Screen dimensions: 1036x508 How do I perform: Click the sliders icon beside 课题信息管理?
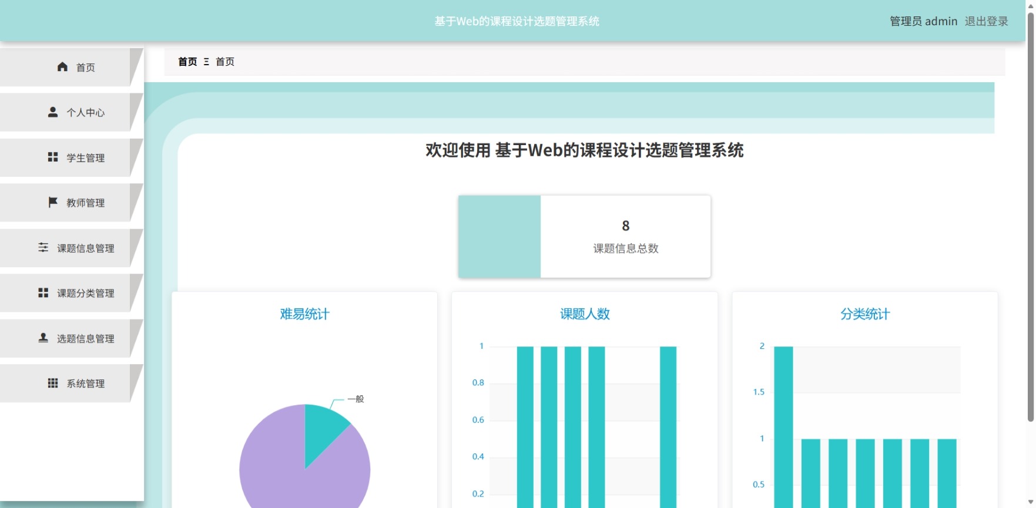pyautogui.click(x=43, y=247)
